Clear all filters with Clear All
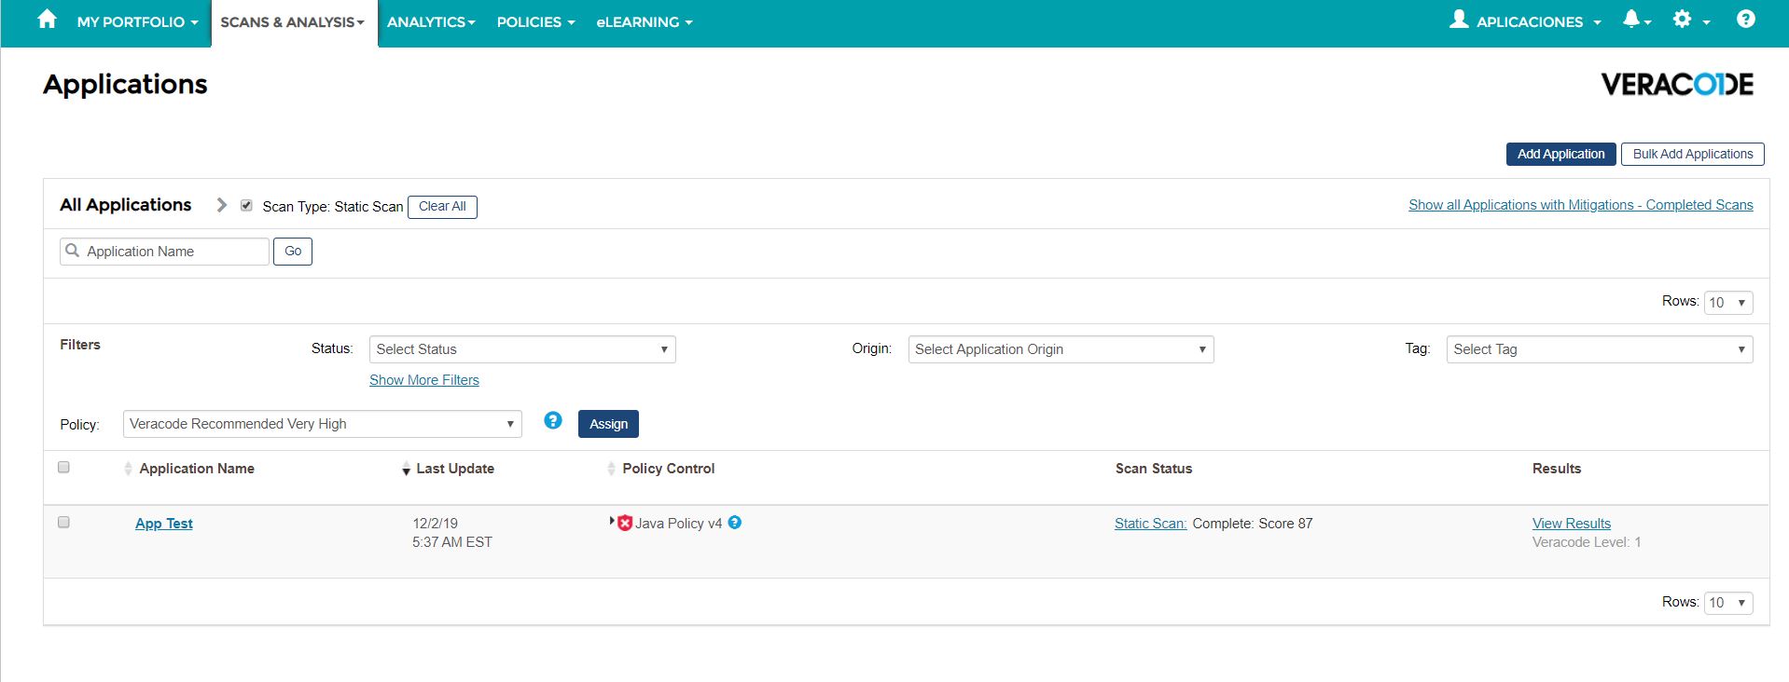1789x682 pixels. [x=442, y=207]
